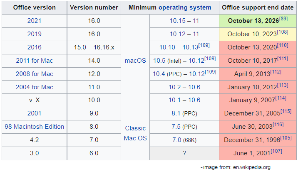Select the 'v. X' Office version cell

pyautogui.click(x=35, y=100)
